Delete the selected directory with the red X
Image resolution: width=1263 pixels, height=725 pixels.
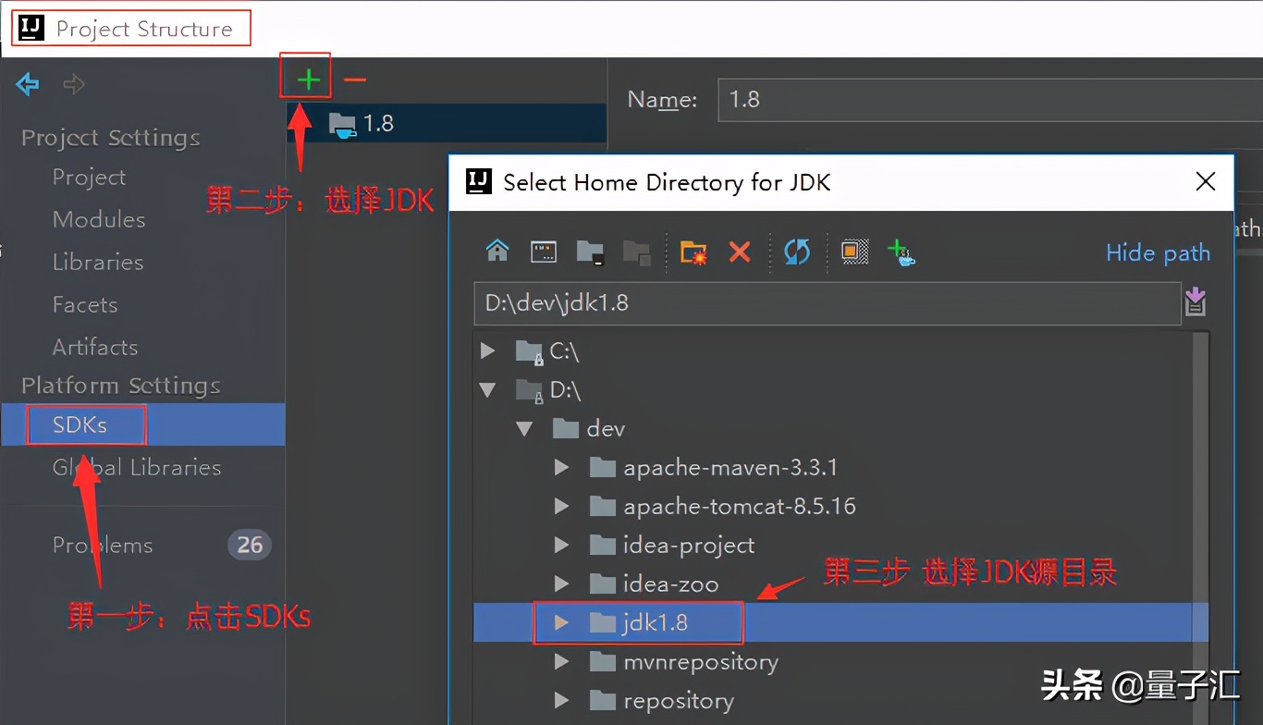point(740,251)
